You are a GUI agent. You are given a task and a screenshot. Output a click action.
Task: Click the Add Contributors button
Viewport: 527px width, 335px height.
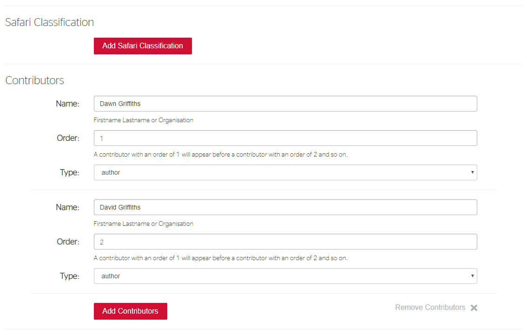pyautogui.click(x=131, y=311)
